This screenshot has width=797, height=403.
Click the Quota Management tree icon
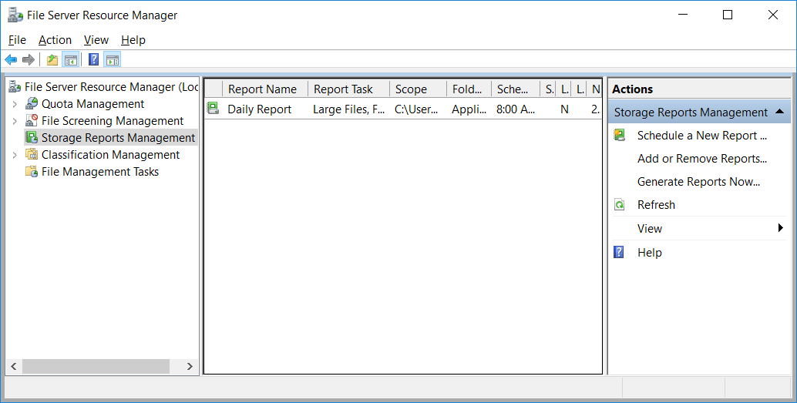(x=32, y=104)
